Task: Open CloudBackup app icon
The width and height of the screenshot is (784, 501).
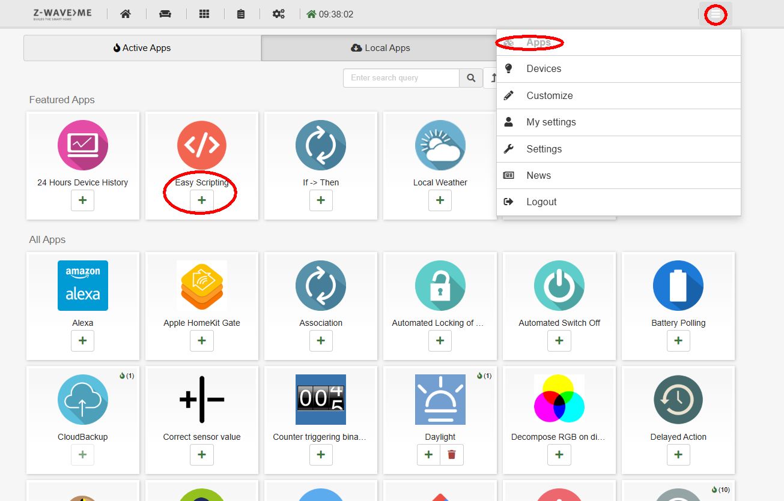Action: pyautogui.click(x=83, y=400)
